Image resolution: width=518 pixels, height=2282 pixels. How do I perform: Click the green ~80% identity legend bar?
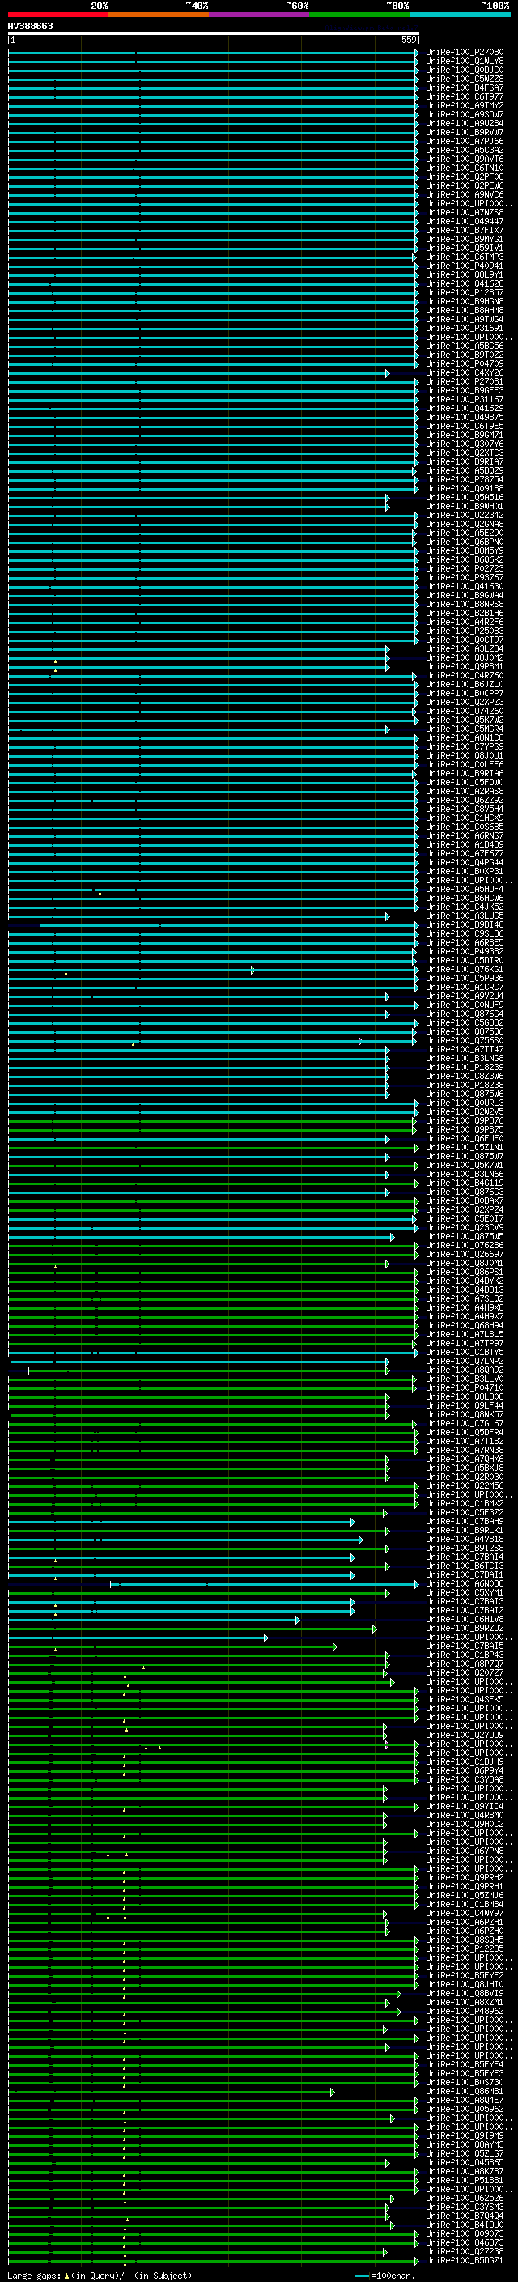(x=359, y=15)
